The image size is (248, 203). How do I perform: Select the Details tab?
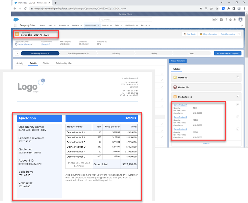click(33, 63)
